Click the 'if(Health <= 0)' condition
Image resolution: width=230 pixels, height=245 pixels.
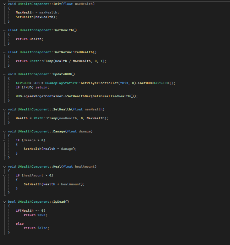(30, 211)
